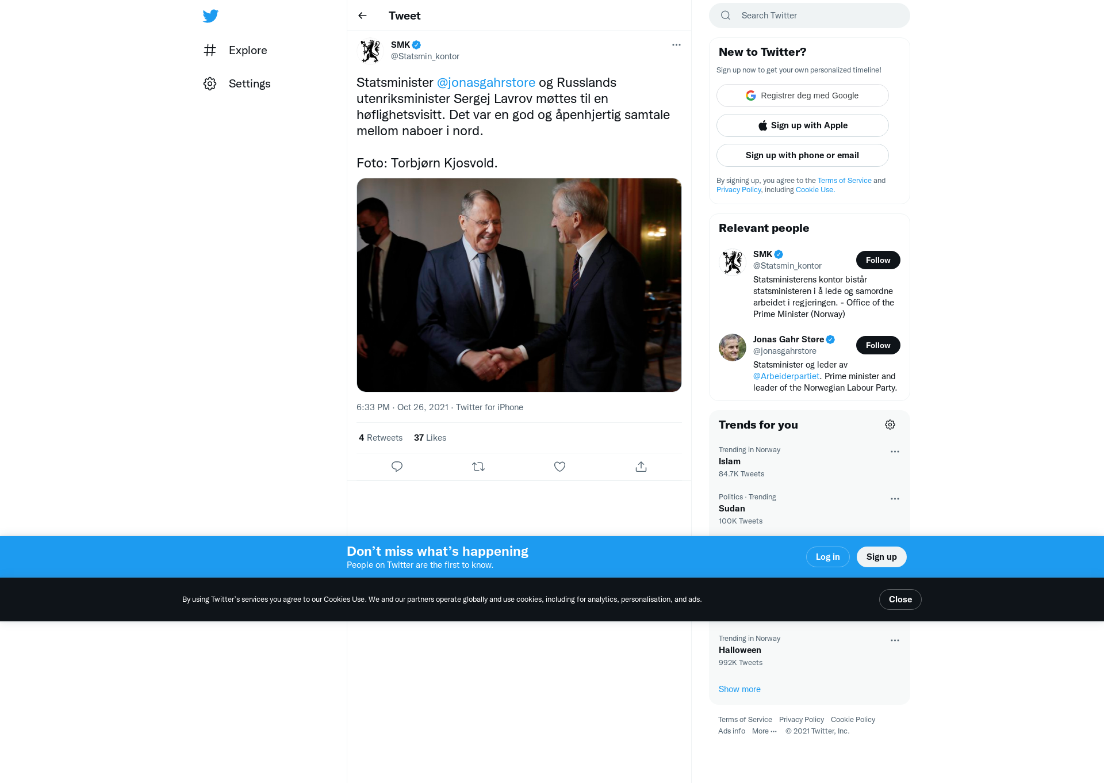Focus the Search Twitter field

point(809,16)
